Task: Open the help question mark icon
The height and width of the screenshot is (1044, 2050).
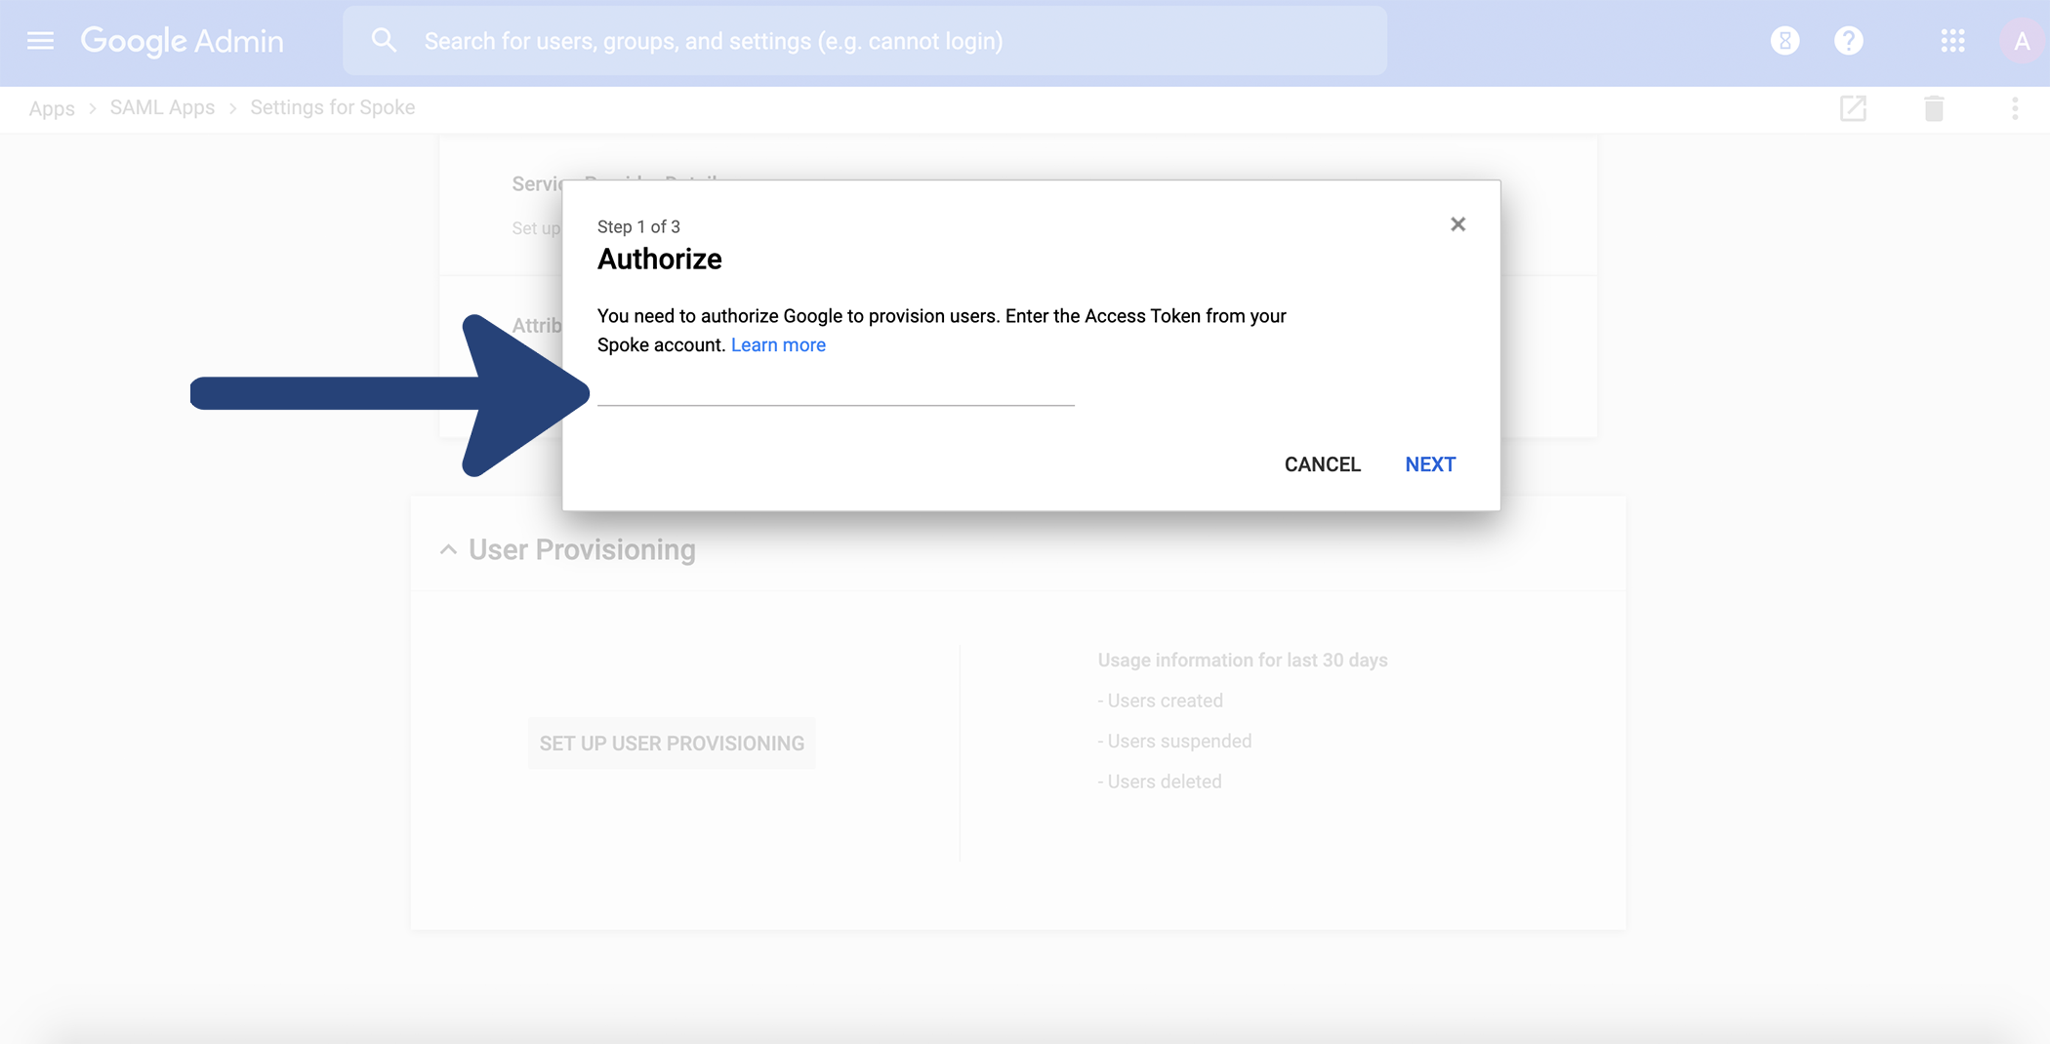Action: (x=1848, y=41)
